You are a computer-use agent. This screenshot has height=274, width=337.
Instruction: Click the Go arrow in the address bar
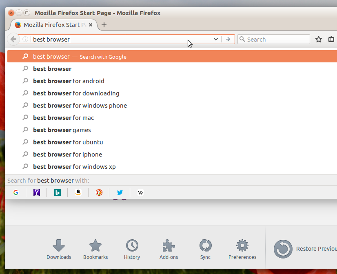coord(228,39)
